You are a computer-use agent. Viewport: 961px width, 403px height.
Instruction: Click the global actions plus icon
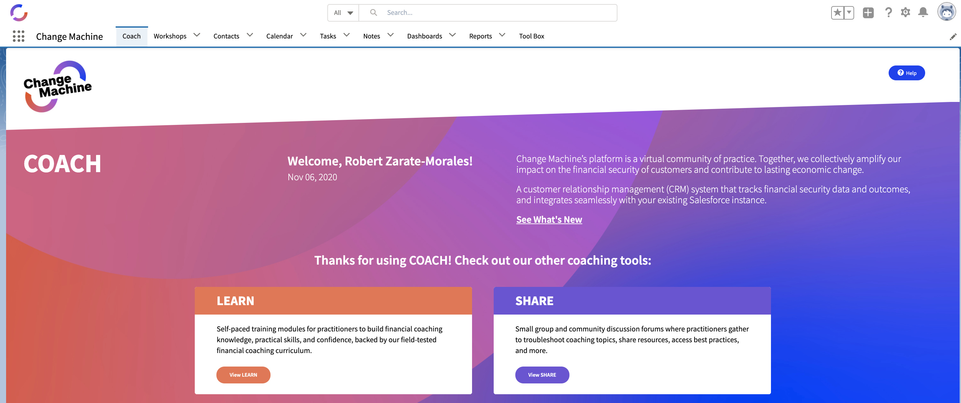[x=868, y=13]
